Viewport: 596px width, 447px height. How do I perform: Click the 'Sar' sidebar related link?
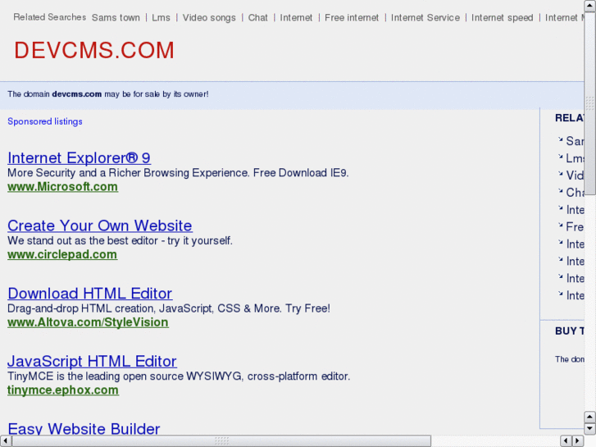[x=575, y=141]
